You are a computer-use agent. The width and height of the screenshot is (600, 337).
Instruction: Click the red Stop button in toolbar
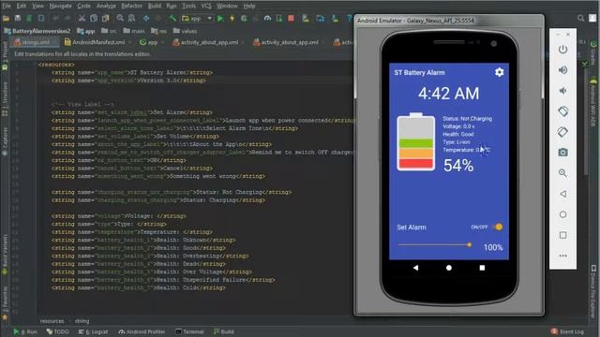[x=291, y=18]
